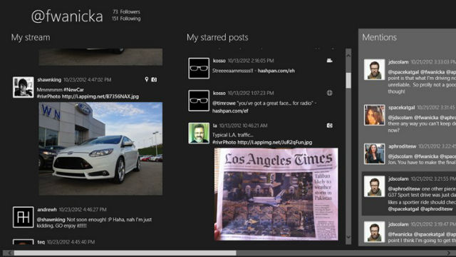The width and height of the screenshot is (456, 257).
Task: Click the @spacekatgal @aphroditesw mentions in jdscolam's post
Action: (x=420, y=209)
